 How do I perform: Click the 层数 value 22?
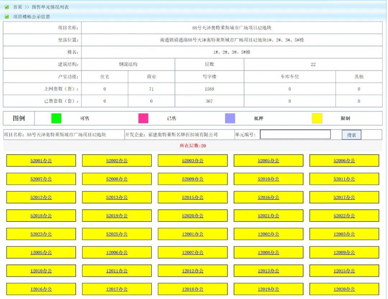click(x=313, y=65)
